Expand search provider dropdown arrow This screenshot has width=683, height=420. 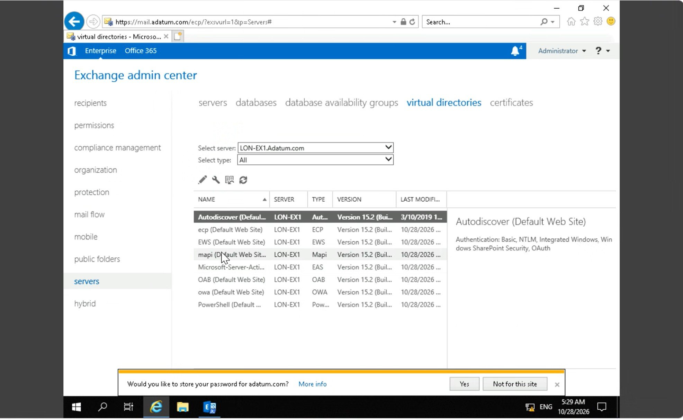coord(552,22)
